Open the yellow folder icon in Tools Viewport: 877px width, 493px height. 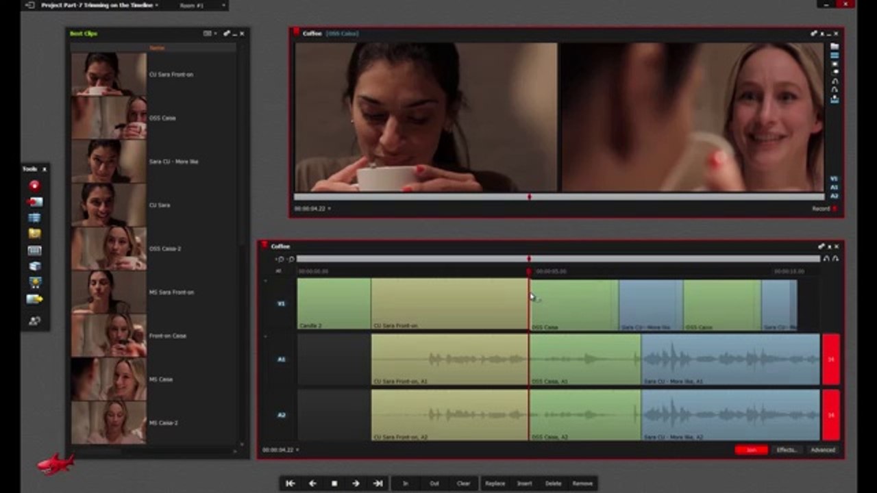[x=34, y=233]
